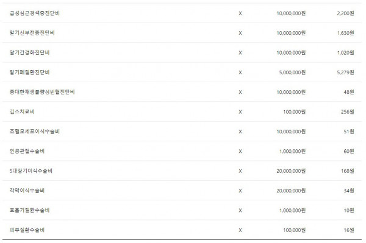Select the 5,279원 premium value
The height and width of the screenshot is (243, 366).
coord(345,72)
